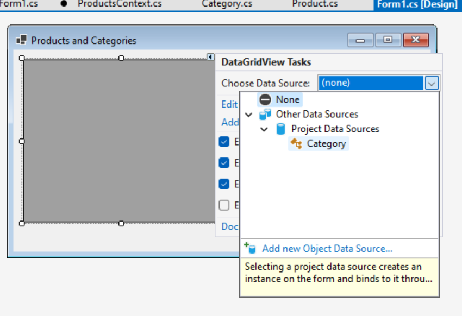Select the Category data source icon
The image size is (462, 316).
(297, 144)
